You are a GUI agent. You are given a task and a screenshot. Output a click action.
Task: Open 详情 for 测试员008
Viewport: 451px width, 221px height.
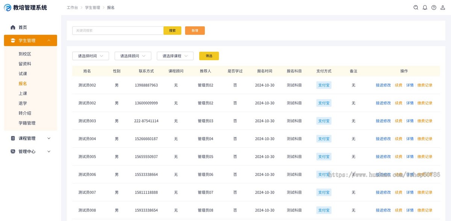[x=410, y=210]
